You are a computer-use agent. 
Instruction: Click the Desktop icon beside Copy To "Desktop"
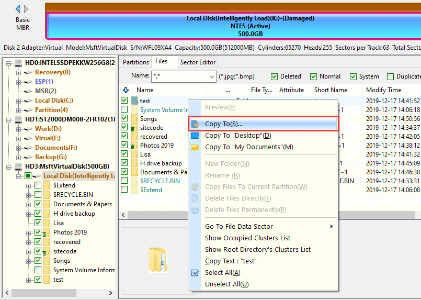pos(195,136)
